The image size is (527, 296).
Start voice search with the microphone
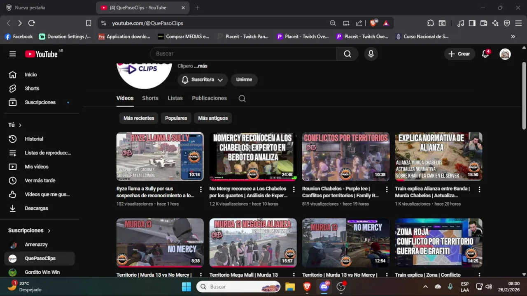tap(371, 54)
